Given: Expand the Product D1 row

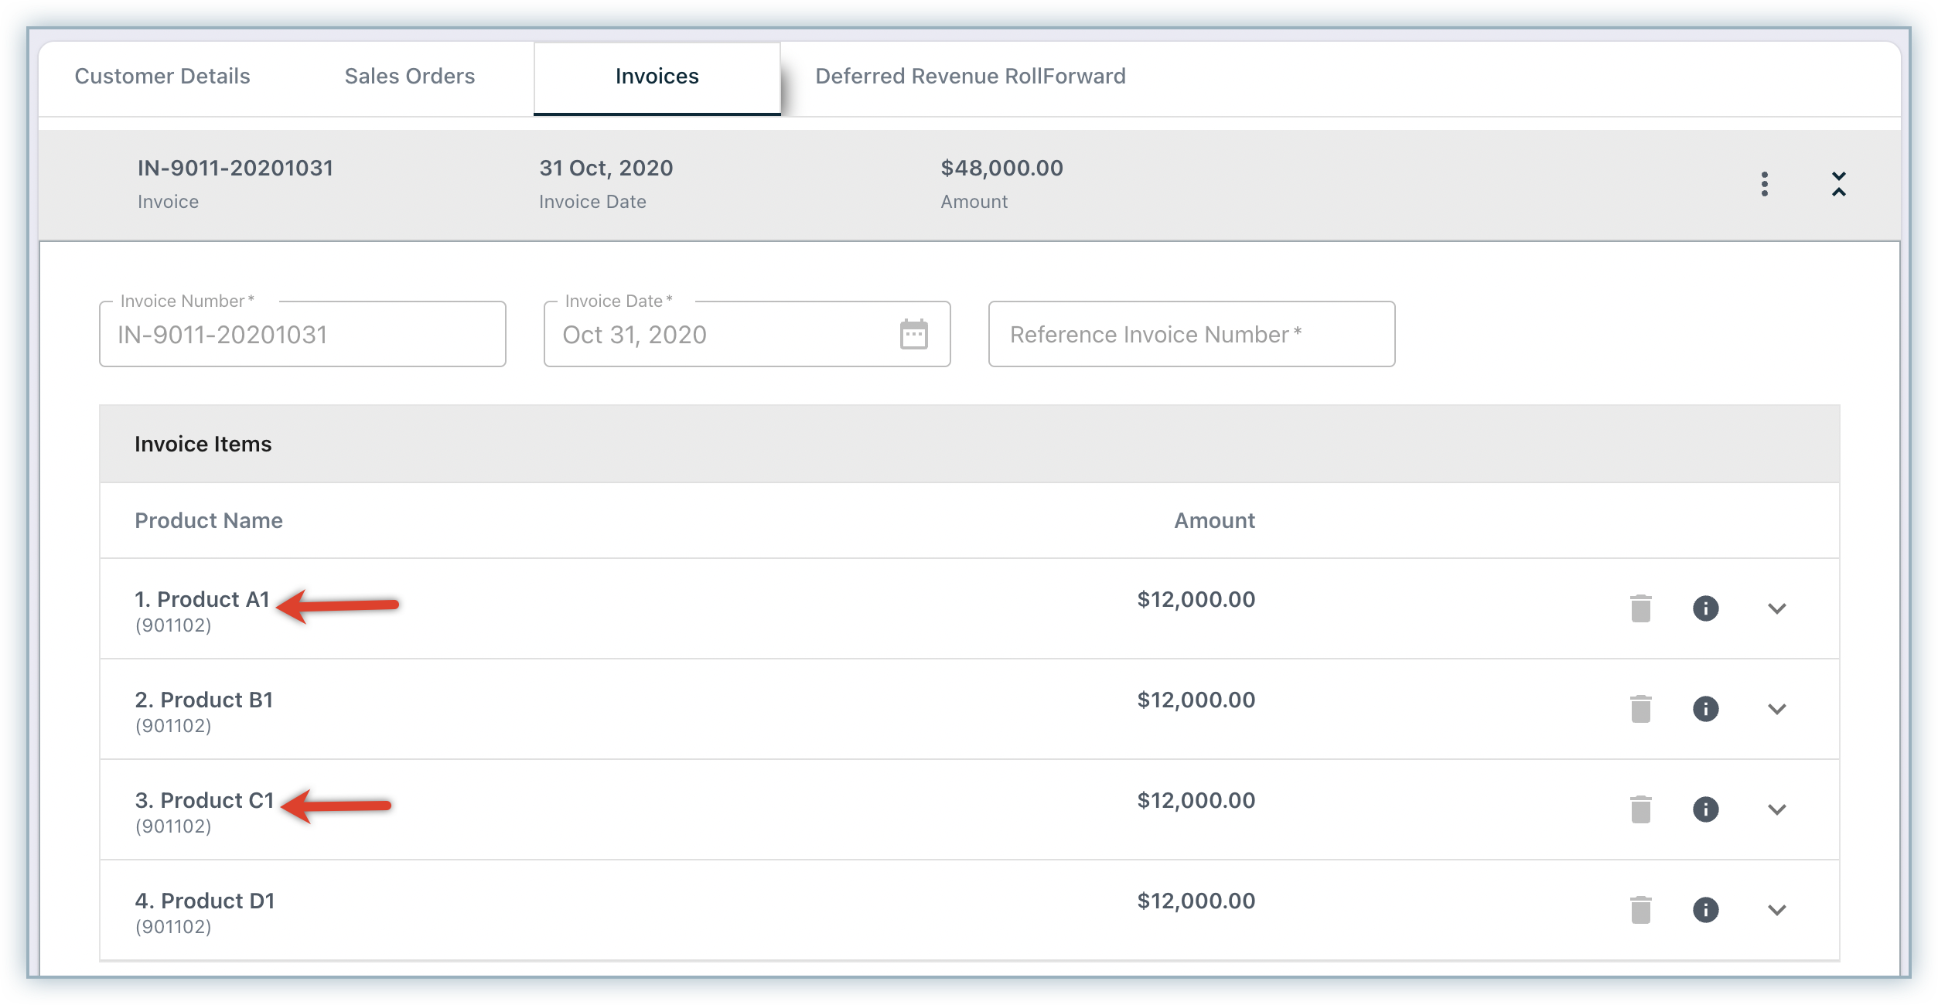Looking at the screenshot, I should (x=1776, y=910).
